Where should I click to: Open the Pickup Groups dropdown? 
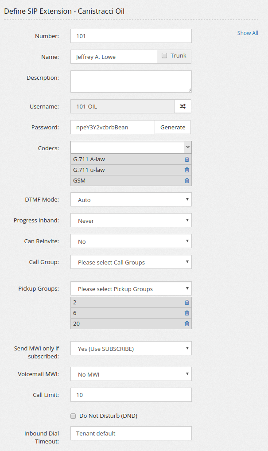click(x=131, y=289)
